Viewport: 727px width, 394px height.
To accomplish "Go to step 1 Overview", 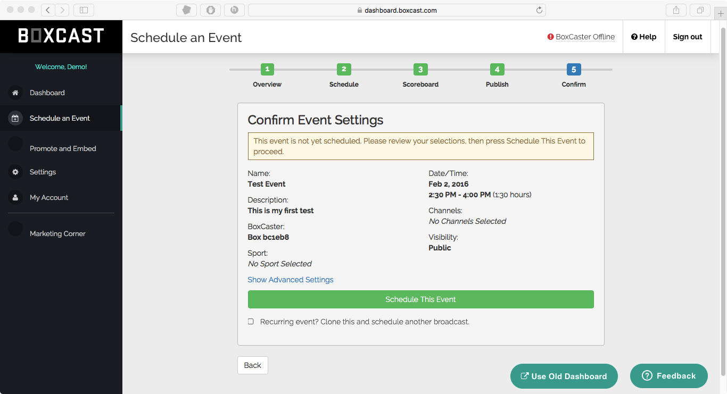I will (267, 70).
